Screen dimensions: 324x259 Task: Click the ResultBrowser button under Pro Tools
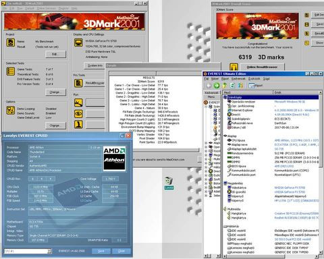[95, 83]
